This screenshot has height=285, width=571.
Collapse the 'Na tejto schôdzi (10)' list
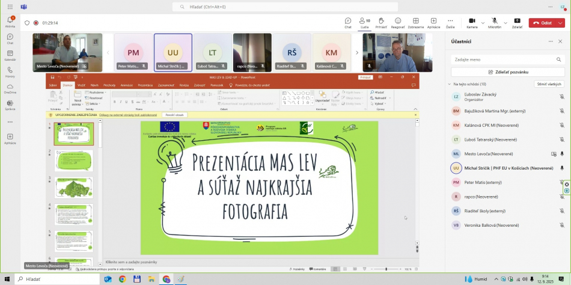click(449, 84)
